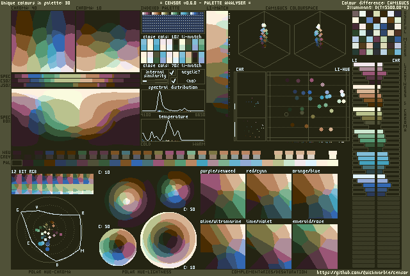This screenshot has height=276, width=410.
Task: Click the LI-HUE scatter plot
Action: click(x=308, y=107)
